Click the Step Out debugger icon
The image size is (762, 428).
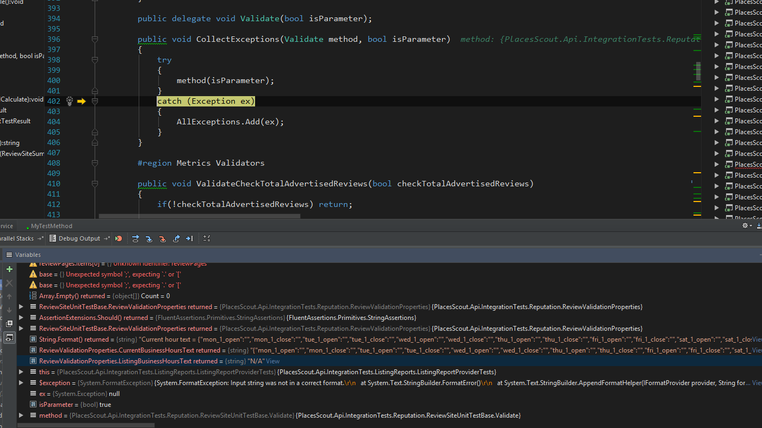click(x=176, y=238)
